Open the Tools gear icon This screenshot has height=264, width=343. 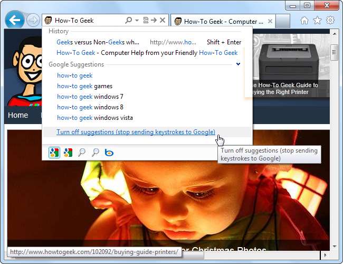tap(330, 20)
